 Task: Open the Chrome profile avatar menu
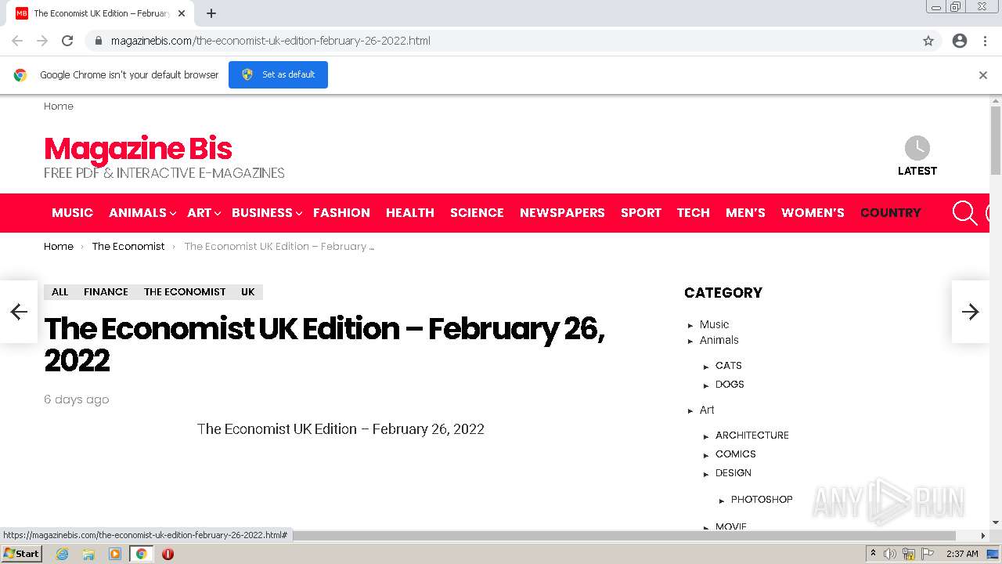pyautogui.click(x=960, y=41)
